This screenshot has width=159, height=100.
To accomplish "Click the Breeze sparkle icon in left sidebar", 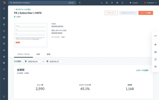I will (4, 79).
